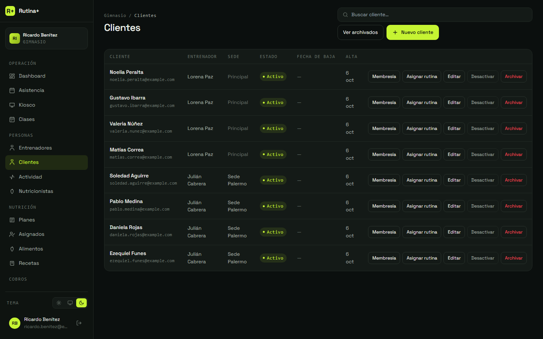Click the Alimentos icon in sidebar
The image size is (543, 339).
[x=12, y=249]
